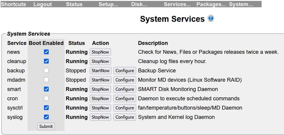Start the backup service now
This screenshot has height=135, width=284.
click(100, 71)
